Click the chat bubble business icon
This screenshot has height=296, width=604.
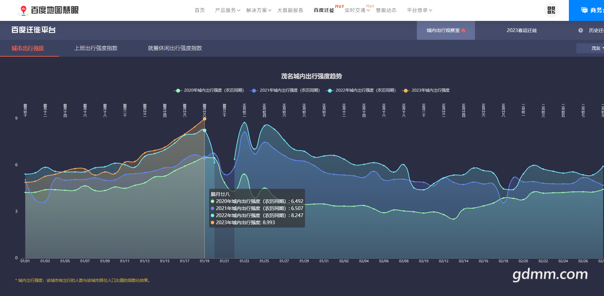pos(584,10)
